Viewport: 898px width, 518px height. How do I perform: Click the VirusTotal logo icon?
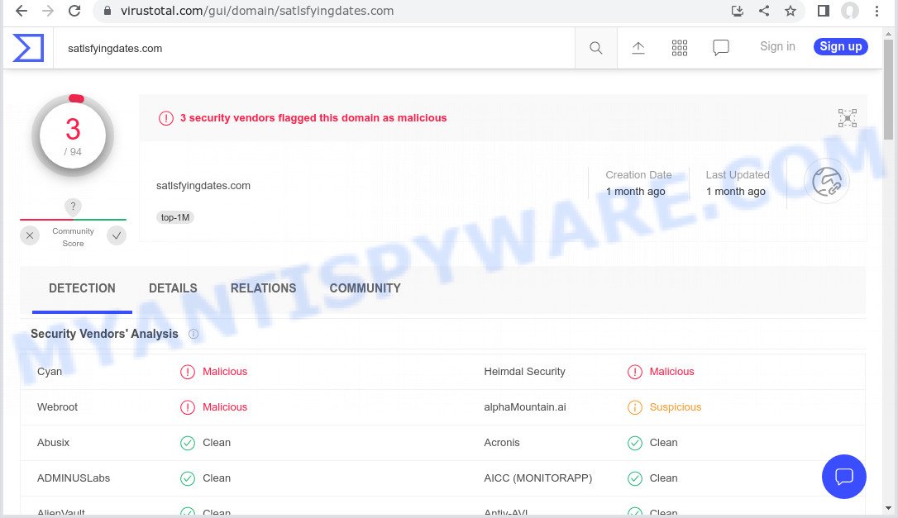(28, 48)
